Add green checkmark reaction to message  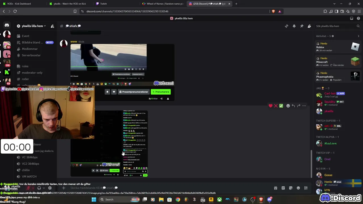281,106
